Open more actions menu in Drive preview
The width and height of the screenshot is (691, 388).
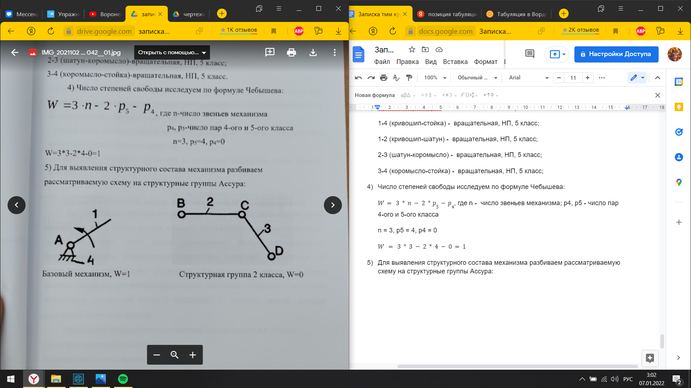[335, 52]
